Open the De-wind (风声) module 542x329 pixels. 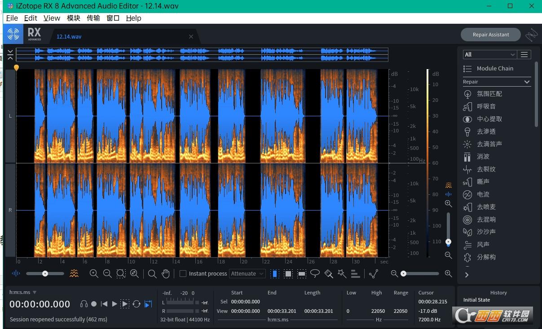click(476, 245)
